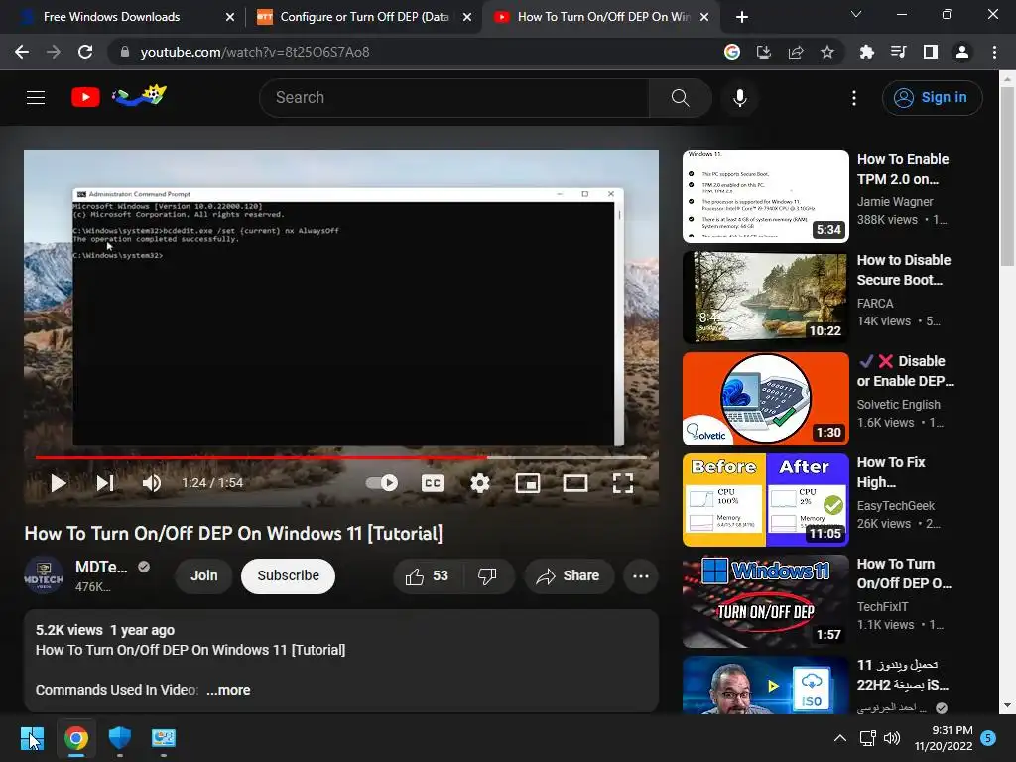
Task: Toggle the autoplay switch
Action: (382, 483)
